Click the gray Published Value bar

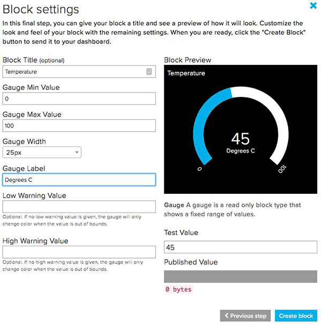pos(240,276)
